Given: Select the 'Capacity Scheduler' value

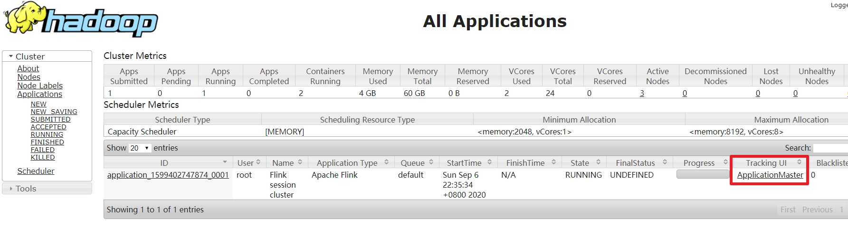Looking at the screenshot, I should [142, 132].
